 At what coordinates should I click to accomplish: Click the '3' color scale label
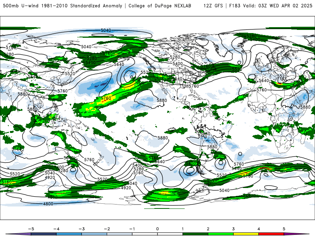233,229
